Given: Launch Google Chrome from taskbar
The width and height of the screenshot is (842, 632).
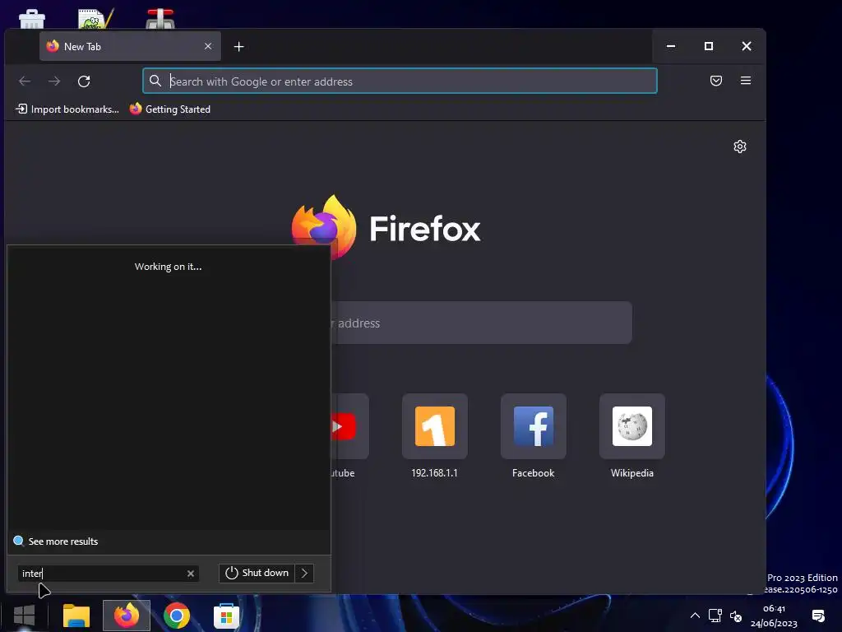Looking at the screenshot, I should tap(177, 616).
